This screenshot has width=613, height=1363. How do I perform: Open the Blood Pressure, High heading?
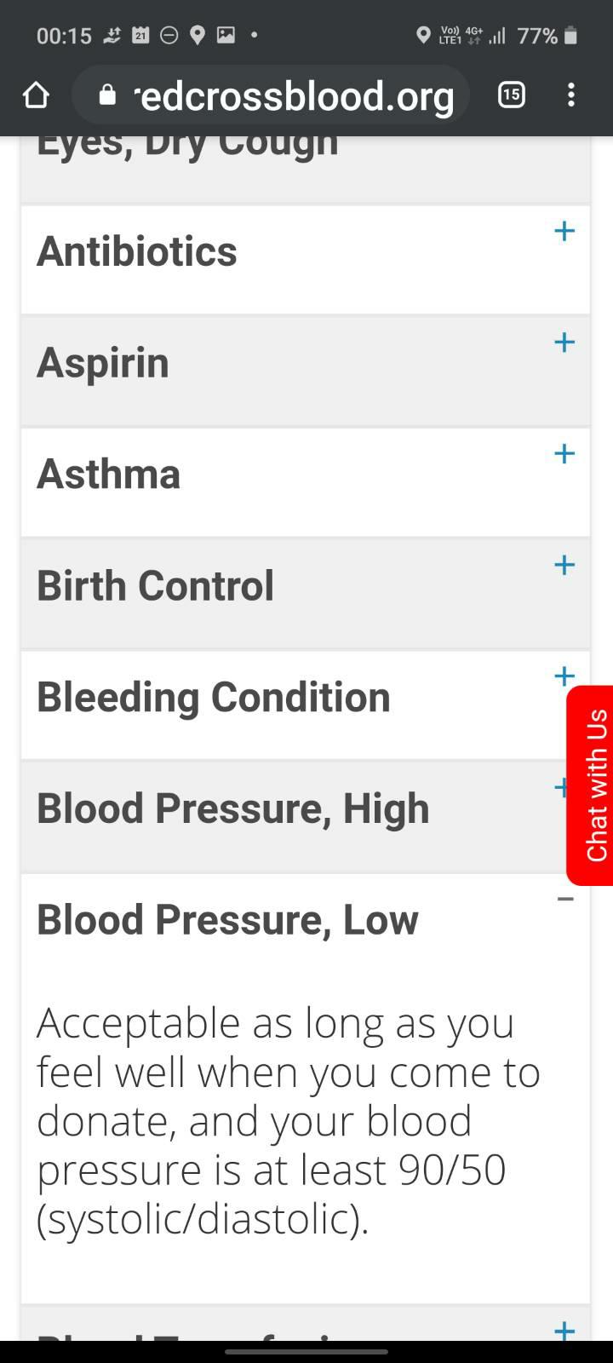click(233, 809)
